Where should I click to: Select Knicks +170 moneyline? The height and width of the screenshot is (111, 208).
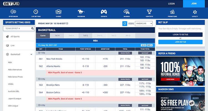click(105, 59)
